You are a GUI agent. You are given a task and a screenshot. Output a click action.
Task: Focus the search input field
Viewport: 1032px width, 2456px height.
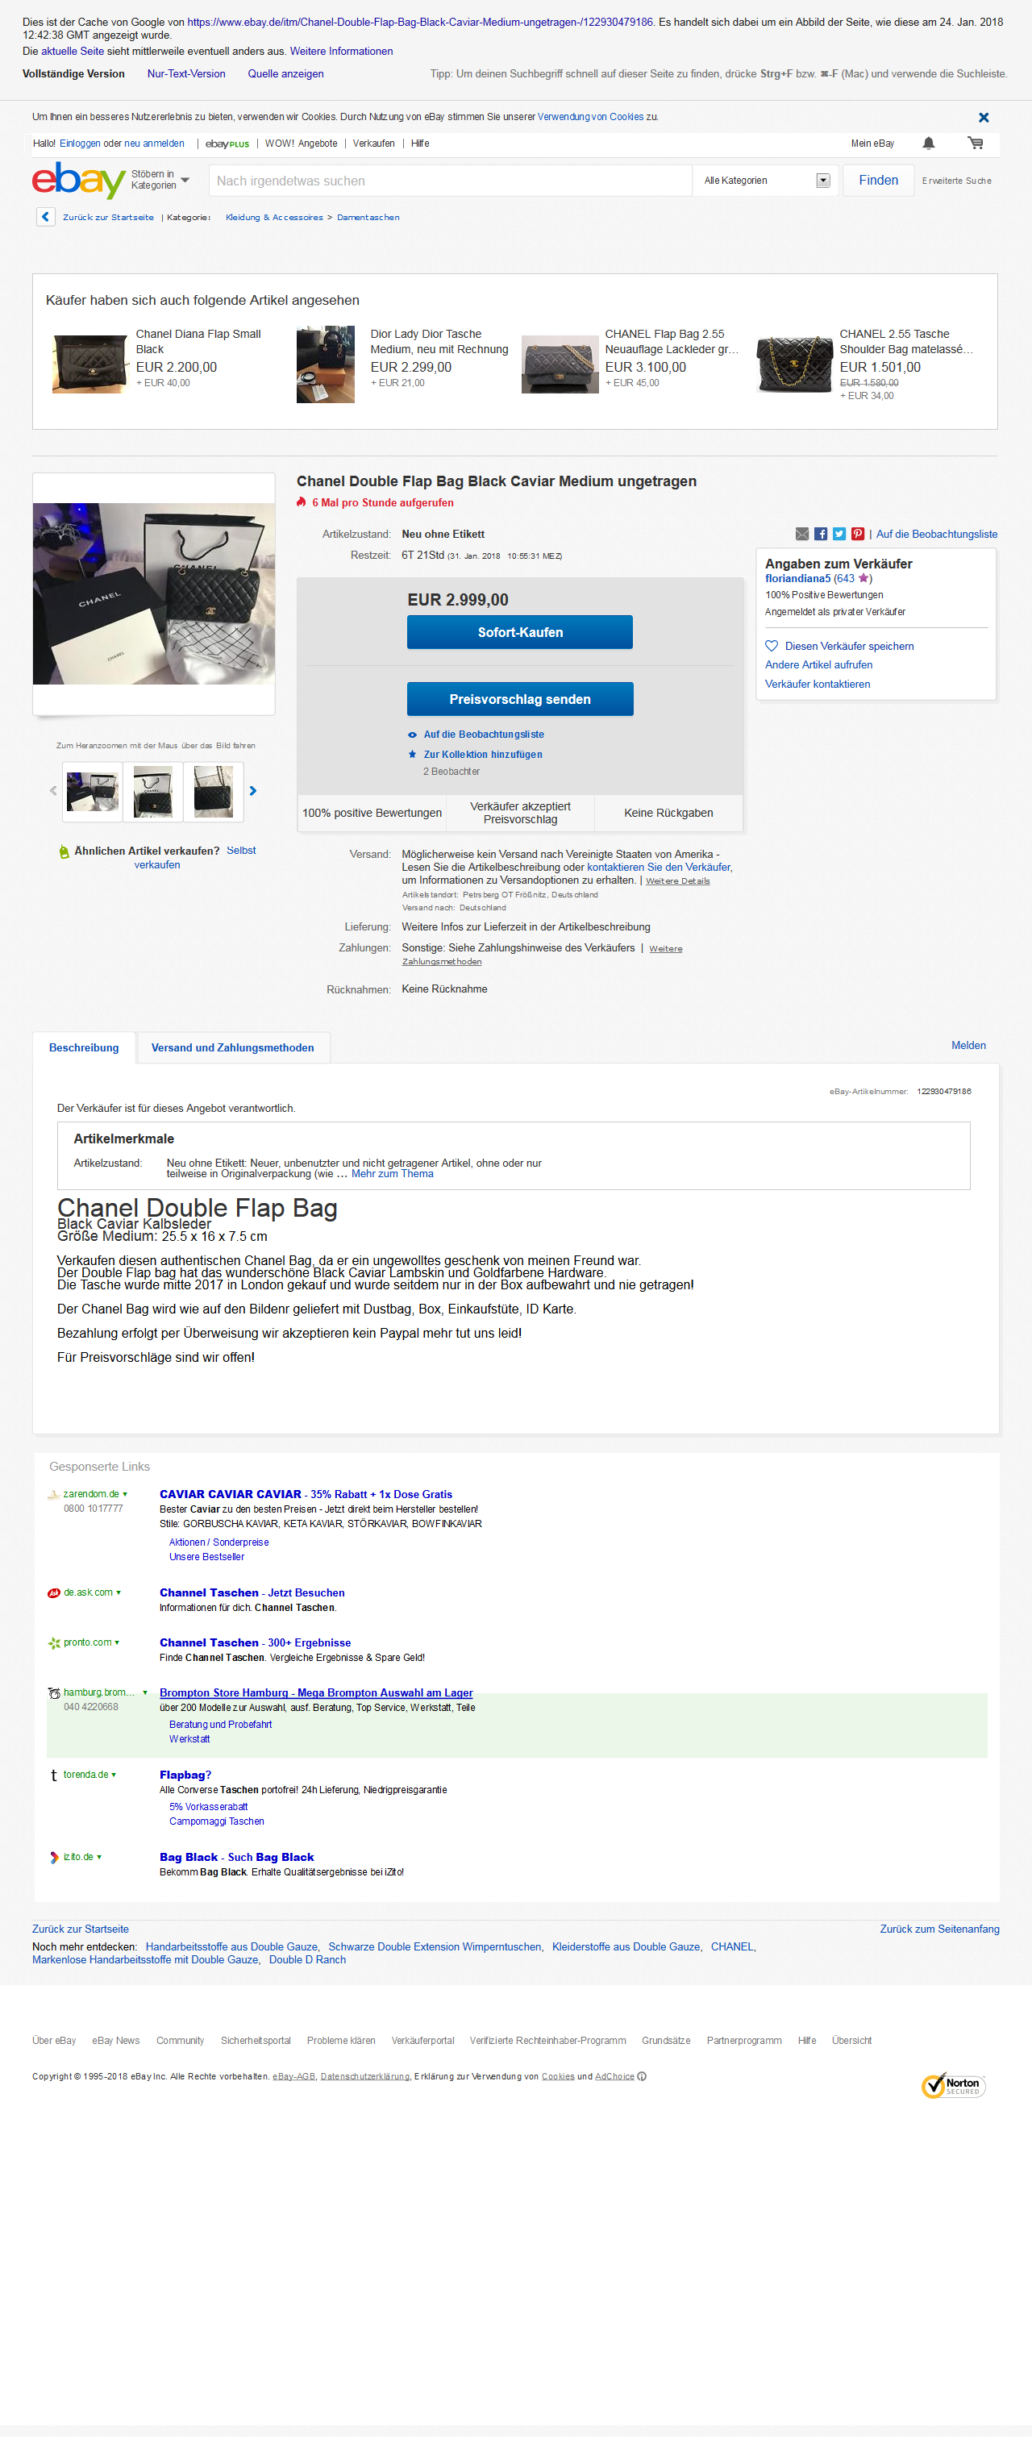[450, 181]
